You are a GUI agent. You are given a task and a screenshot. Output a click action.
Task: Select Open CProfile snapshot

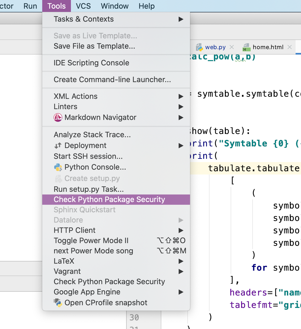(x=116, y=303)
